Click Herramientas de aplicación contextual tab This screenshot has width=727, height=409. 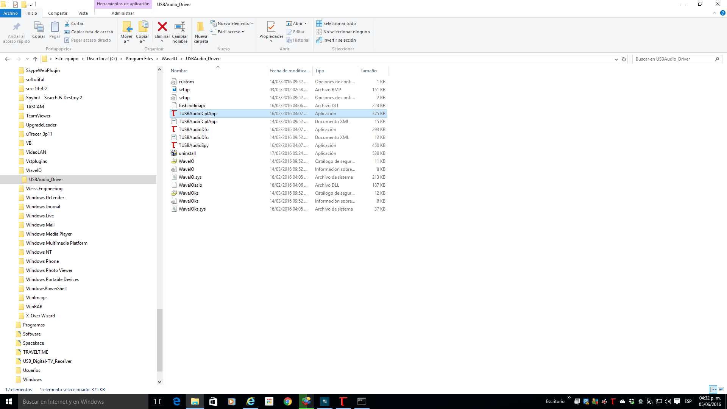(x=123, y=4)
